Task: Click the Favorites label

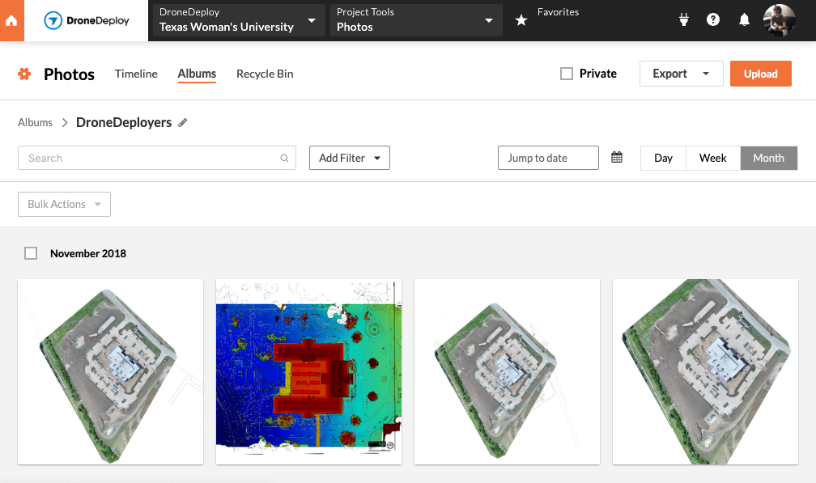Action: [559, 12]
